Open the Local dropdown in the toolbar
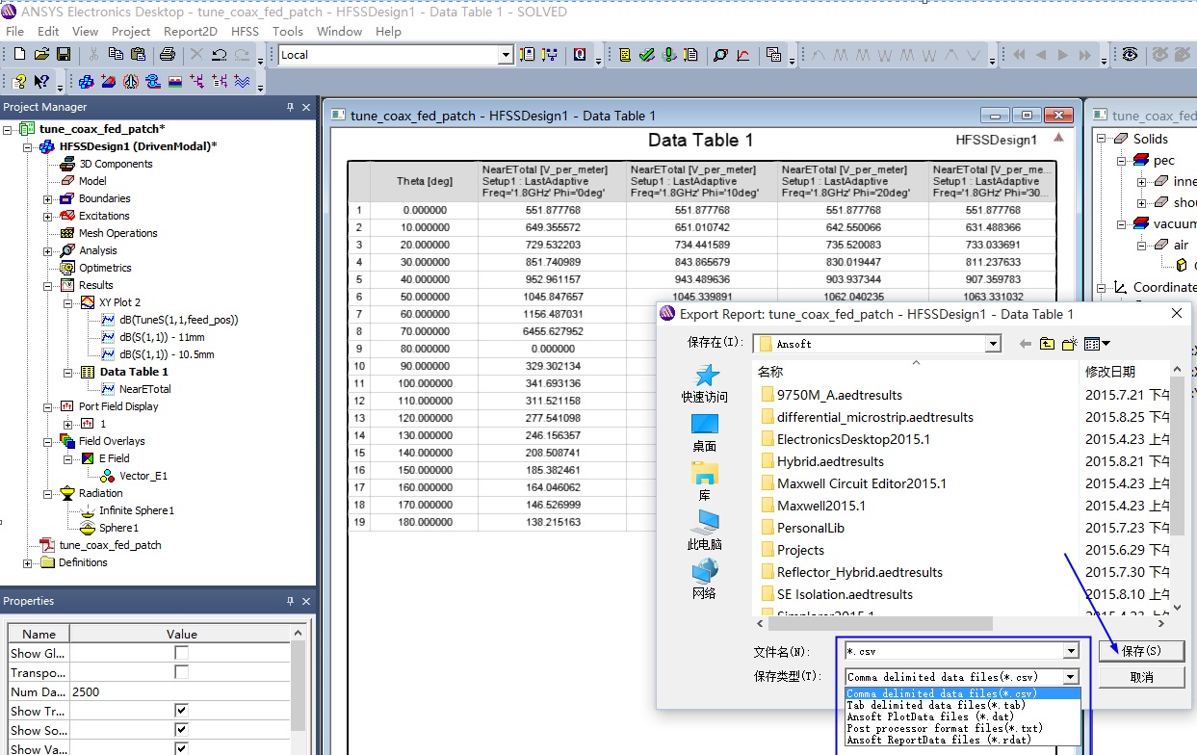The image size is (1197, 755). [x=506, y=55]
